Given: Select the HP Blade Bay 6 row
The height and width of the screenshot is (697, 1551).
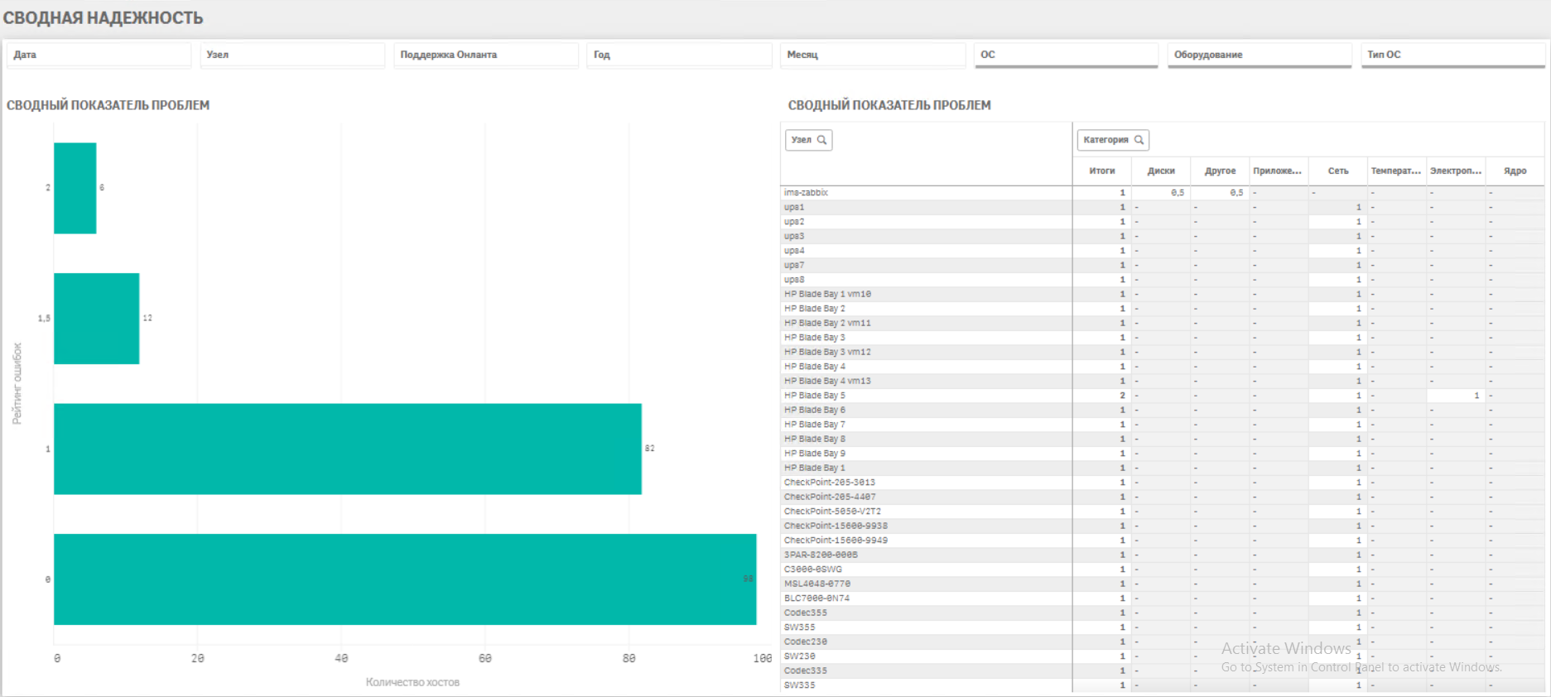Looking at the screenshot, I should click(x=926, y=410).
